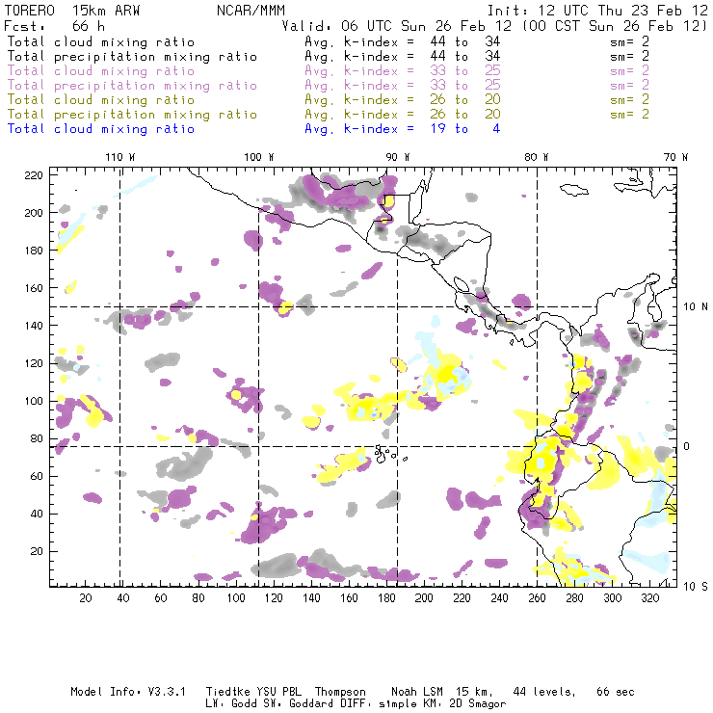Click the '70 W' longitude label
Viewport: 713px width, 713px height.
pos(675,157)
